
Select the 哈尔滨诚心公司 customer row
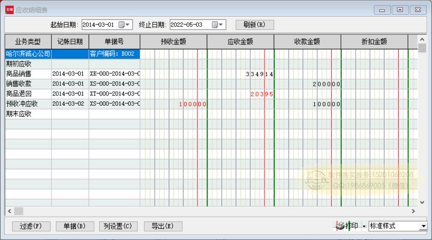28,54
